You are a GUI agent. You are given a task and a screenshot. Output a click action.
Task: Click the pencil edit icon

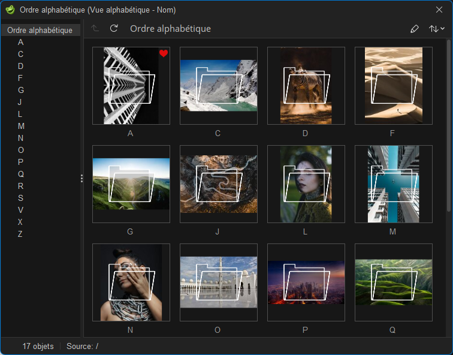(414, 29)
